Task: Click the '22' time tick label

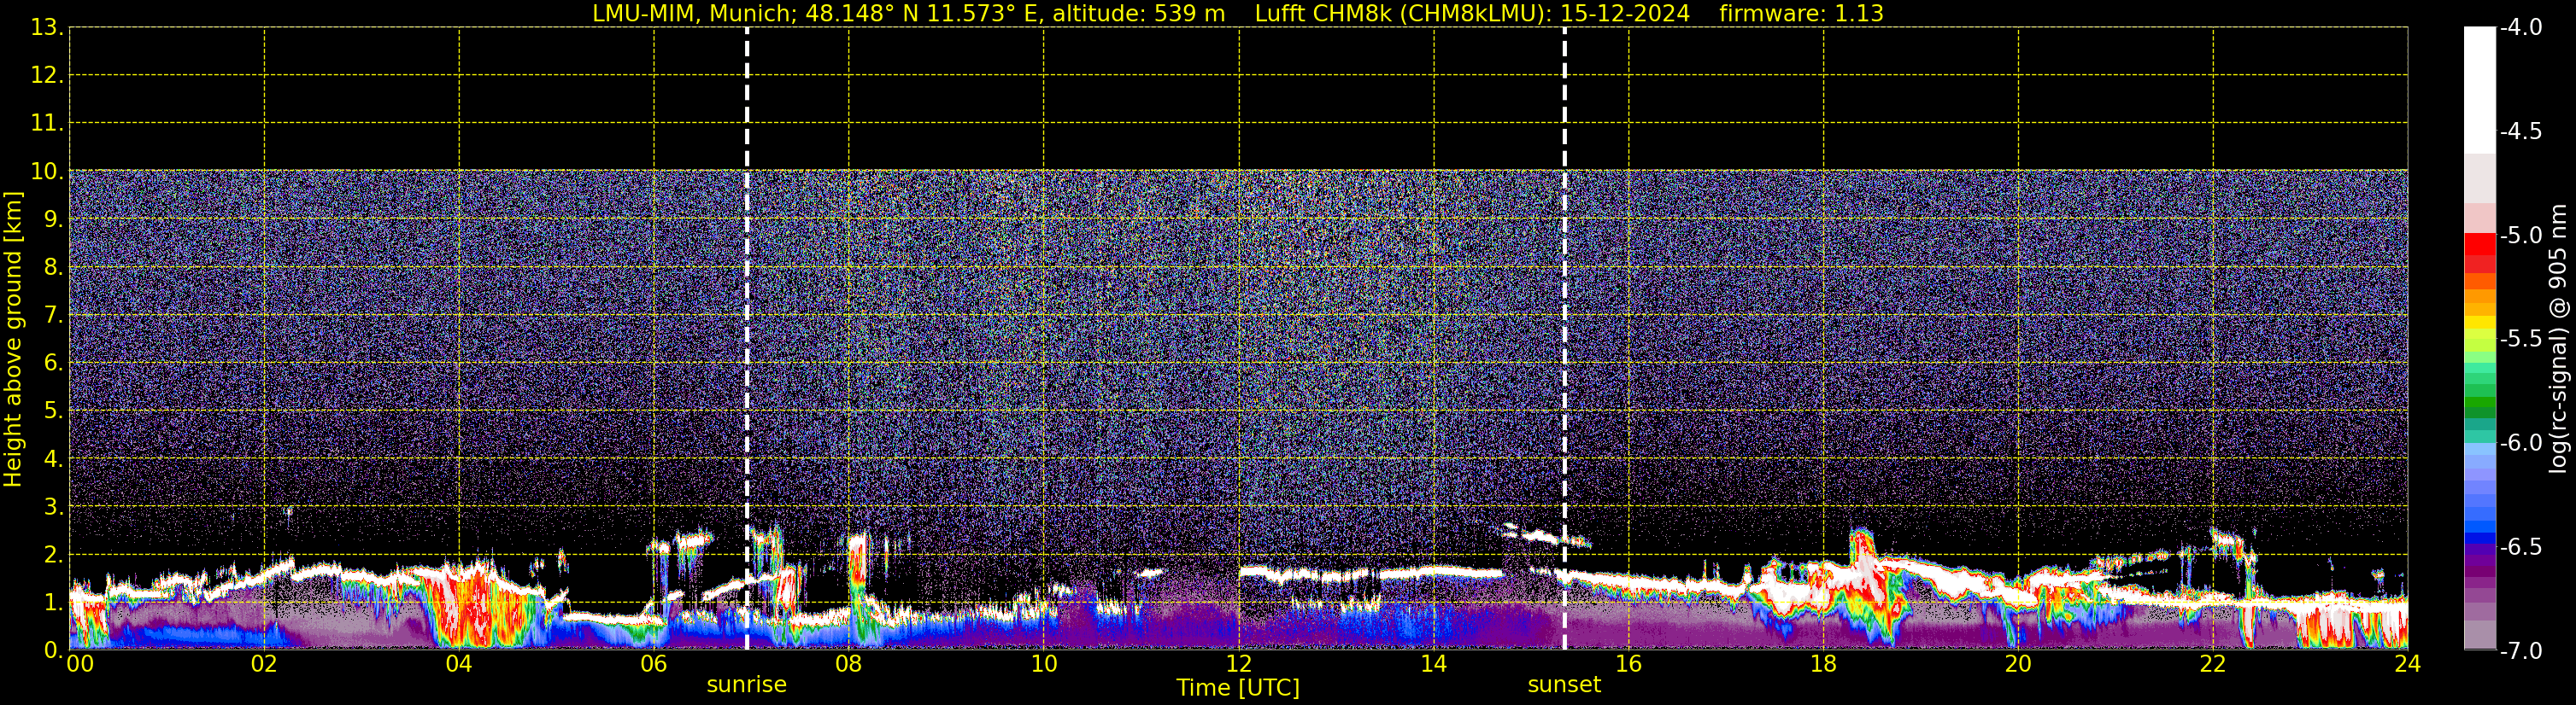Action: [x=2213, y=664]
